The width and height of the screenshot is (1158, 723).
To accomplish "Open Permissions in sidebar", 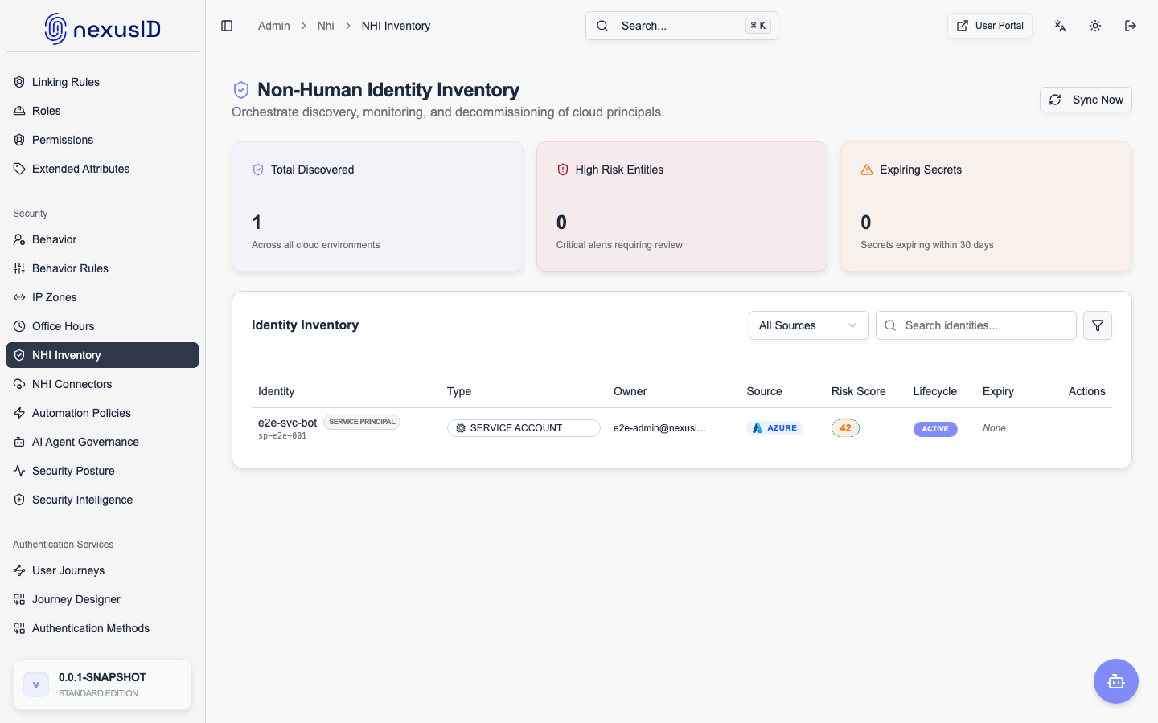I will [102, 140].
